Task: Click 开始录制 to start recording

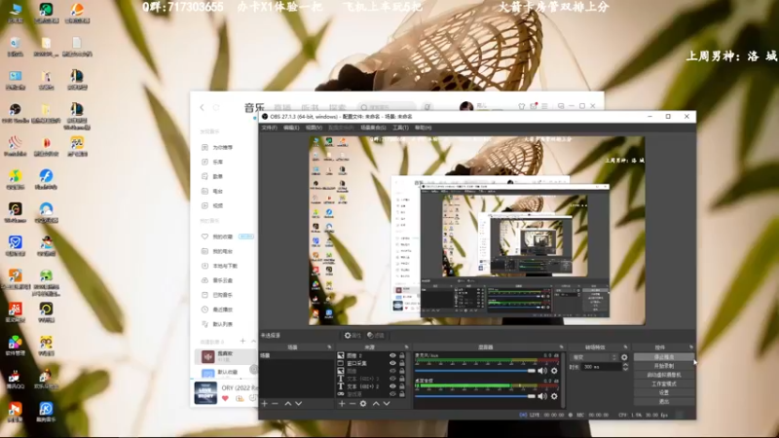Action: pyautogui.click(x=664, y=366)
